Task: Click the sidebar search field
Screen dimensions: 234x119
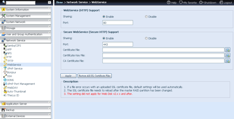Action: (21, 3)
